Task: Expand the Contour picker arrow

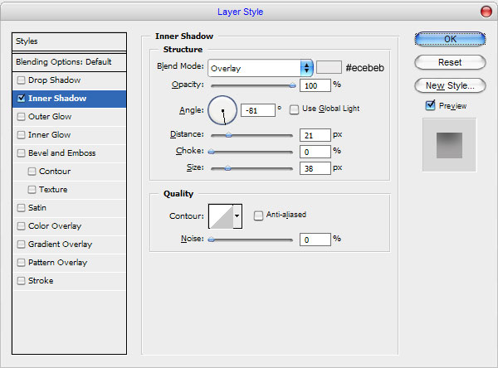Action: pyautogui.click(x=237, y=215)
